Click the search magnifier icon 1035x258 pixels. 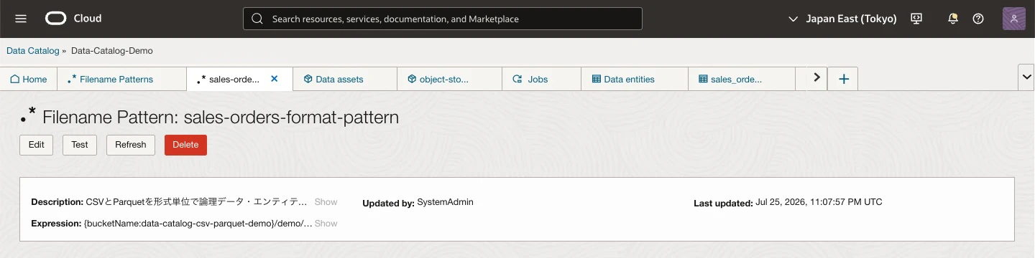tap(257, 19)
